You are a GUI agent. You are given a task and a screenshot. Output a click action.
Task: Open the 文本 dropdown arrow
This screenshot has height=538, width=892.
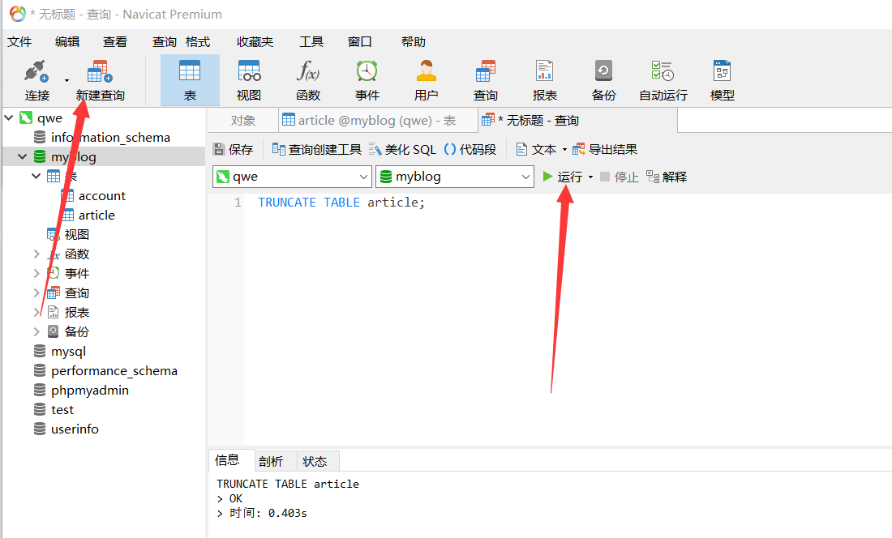(x=564, y=150)
